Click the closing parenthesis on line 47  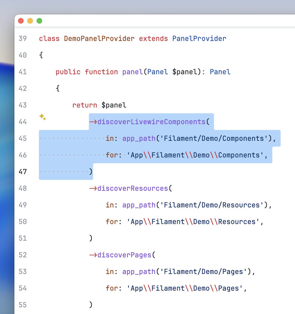[x=91, y=172]
